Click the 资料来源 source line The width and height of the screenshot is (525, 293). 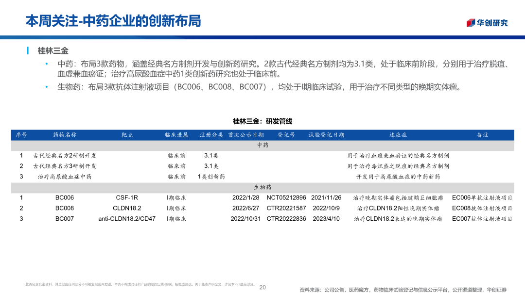403,290
